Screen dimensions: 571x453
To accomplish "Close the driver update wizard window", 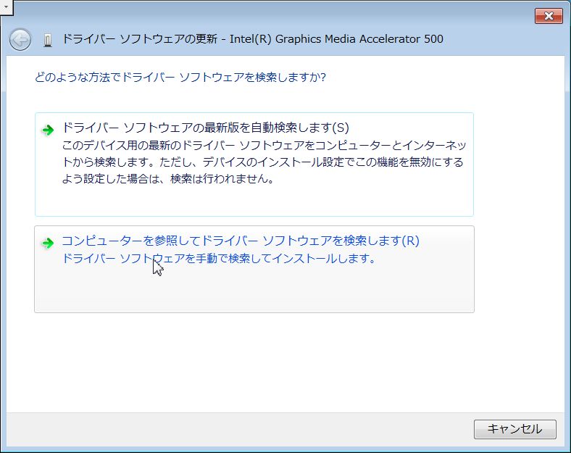I will tap(549, 16).
